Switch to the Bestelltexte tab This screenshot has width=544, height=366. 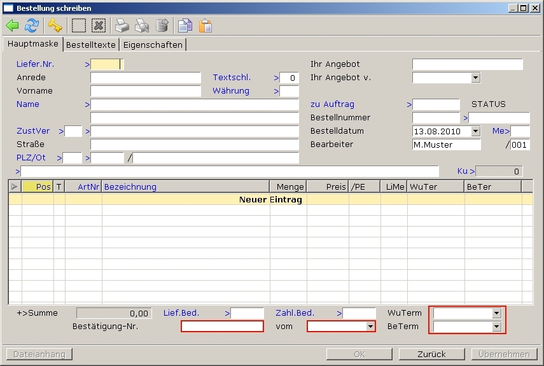pos(91,45)
